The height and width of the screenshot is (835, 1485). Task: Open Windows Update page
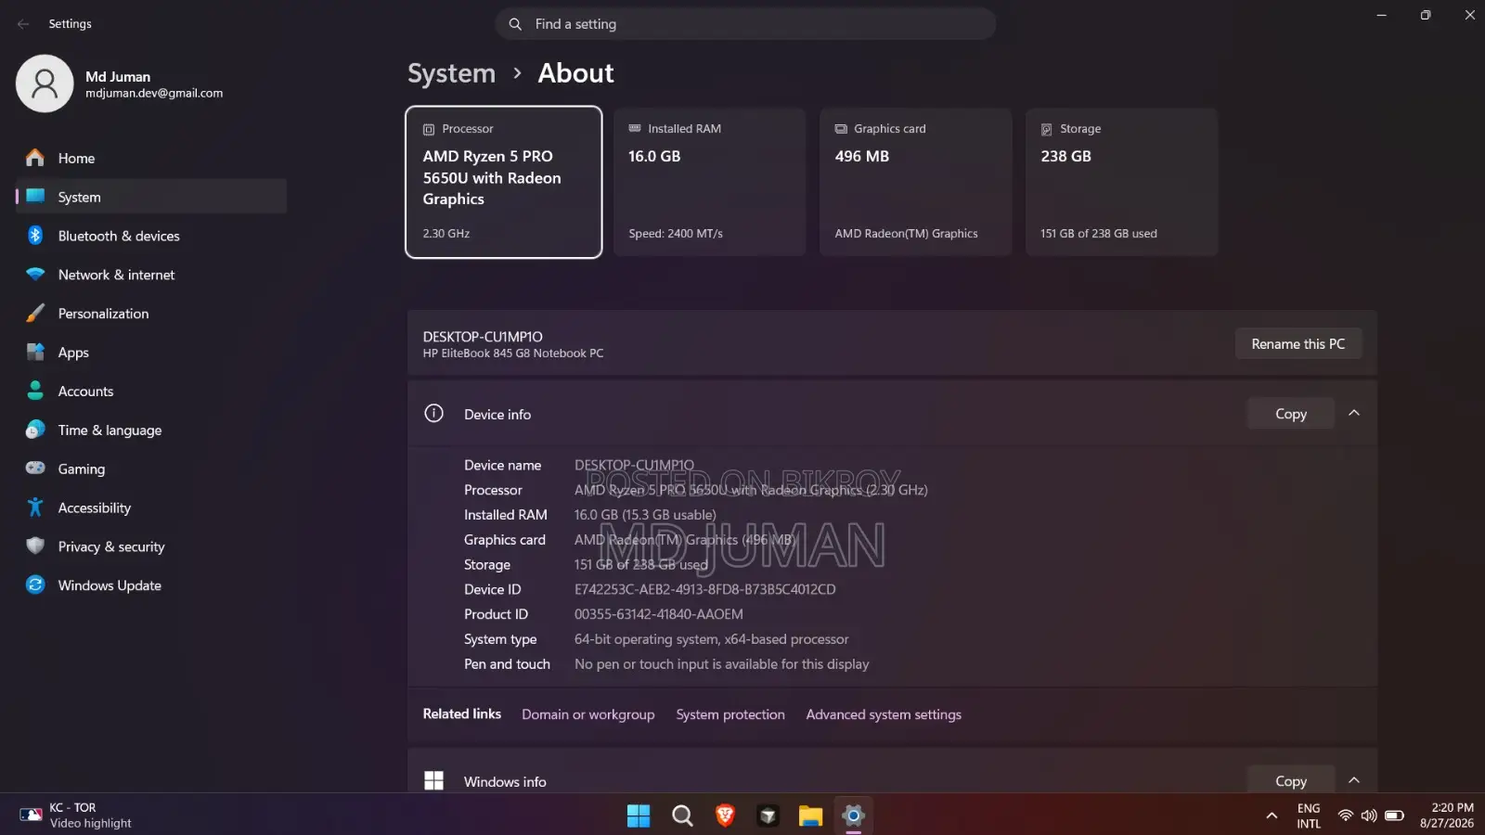tap(151, 585)
